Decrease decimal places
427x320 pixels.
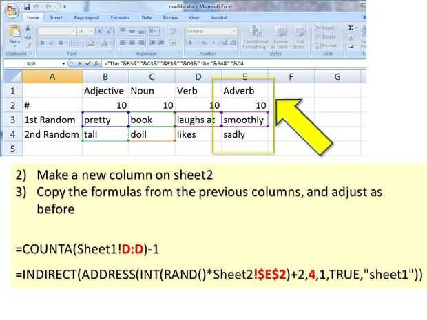pyautogui.click(x=233, y=43)
